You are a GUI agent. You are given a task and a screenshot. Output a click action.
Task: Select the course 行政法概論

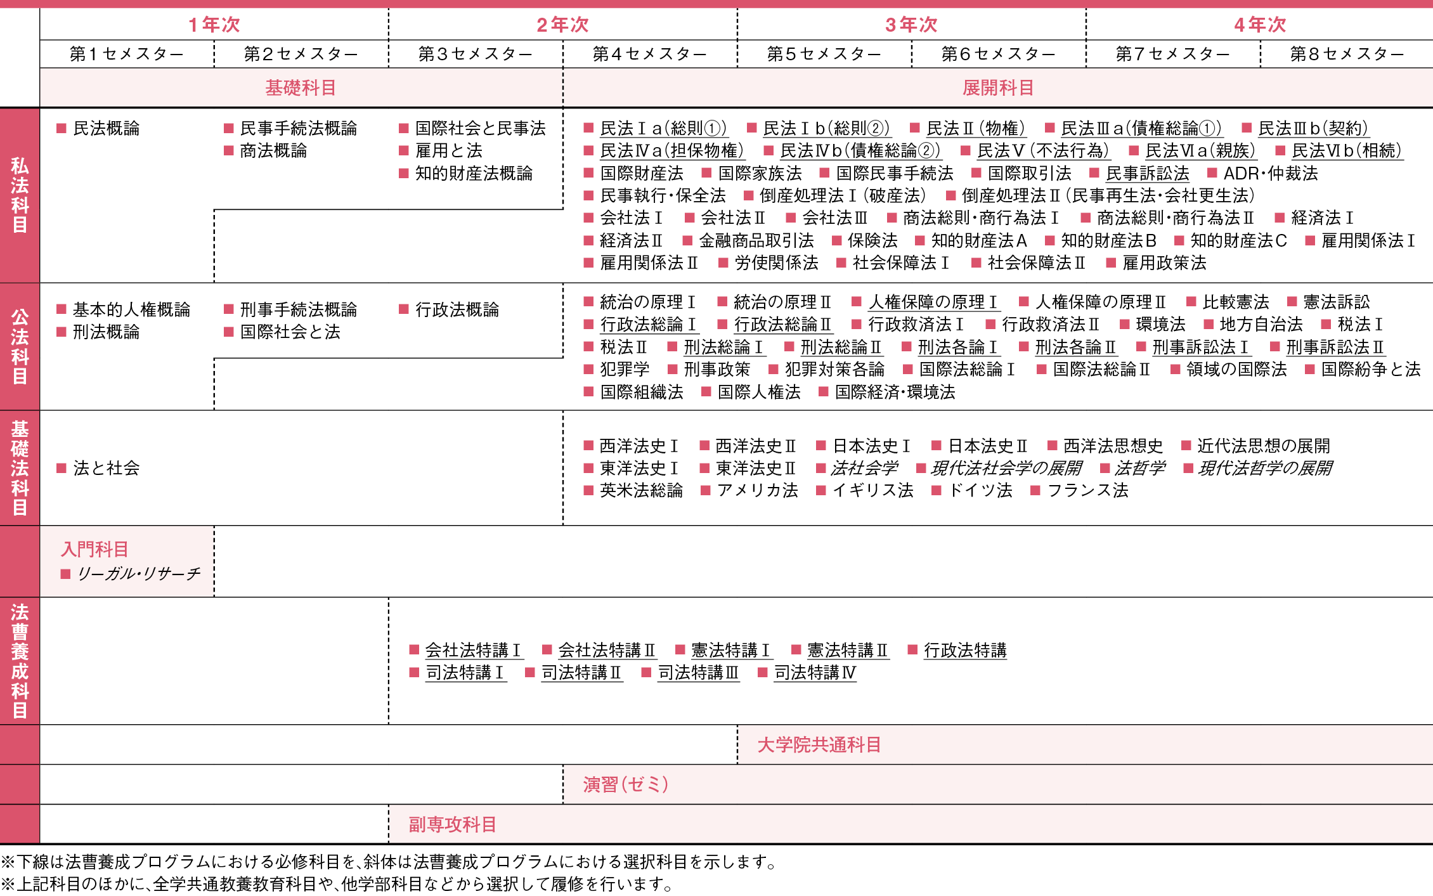(457, 309)
